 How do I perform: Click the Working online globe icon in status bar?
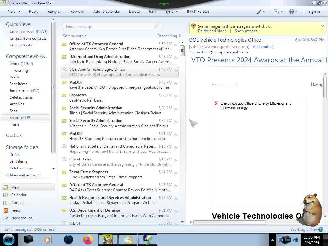click(321, 229)
